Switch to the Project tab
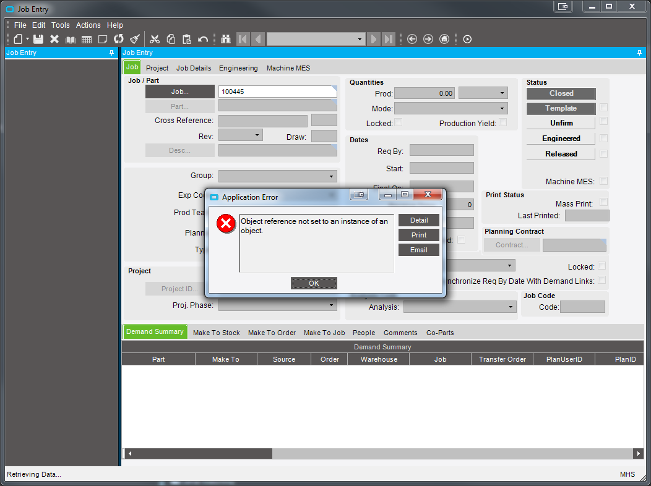 click(157, 68)
